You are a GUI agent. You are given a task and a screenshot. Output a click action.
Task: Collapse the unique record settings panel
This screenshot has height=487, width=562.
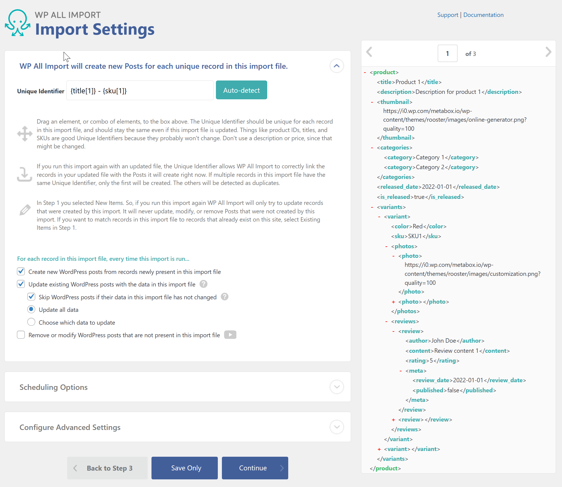(337, 66)
